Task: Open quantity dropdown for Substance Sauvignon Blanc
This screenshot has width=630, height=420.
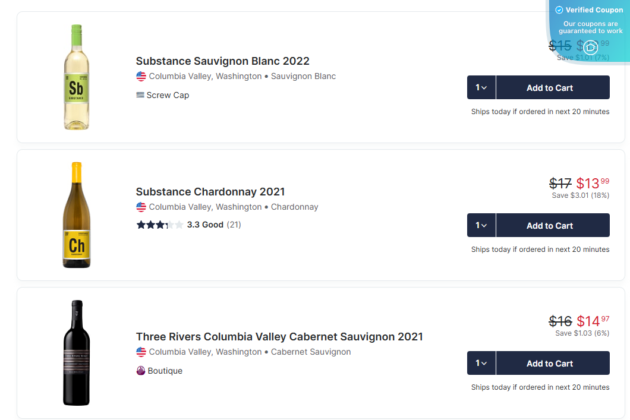Action: tap(481, 87)
